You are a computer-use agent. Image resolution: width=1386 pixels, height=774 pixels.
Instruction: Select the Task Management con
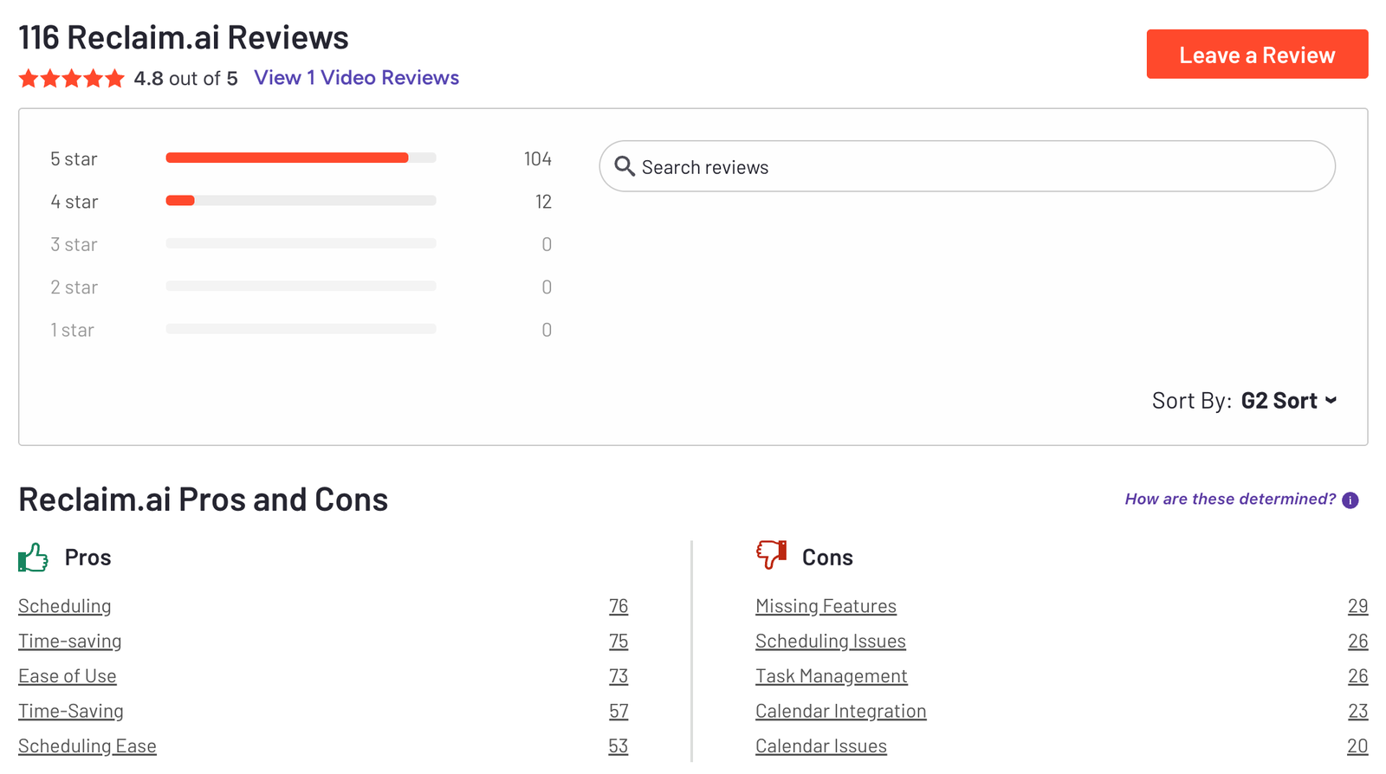coord(831,676)
